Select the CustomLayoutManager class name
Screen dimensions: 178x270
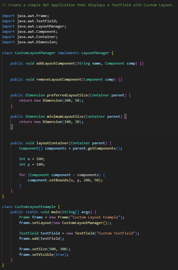(35, 53)
